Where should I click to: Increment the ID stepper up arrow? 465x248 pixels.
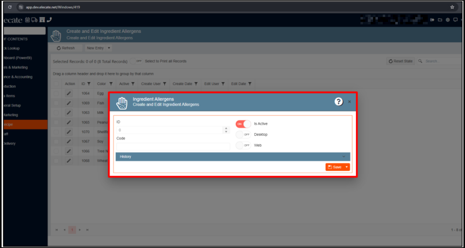[226, 128]
